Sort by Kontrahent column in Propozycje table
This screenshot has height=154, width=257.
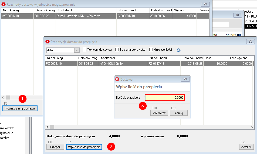[123, 58]
